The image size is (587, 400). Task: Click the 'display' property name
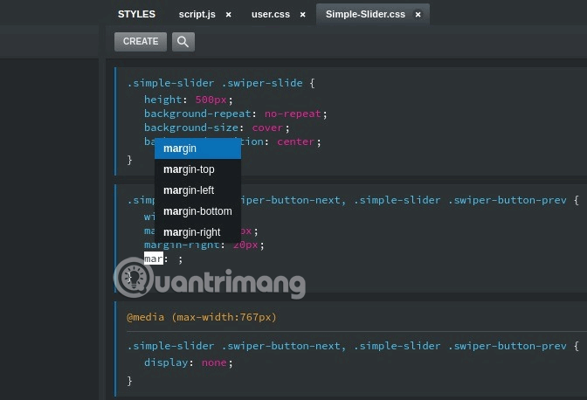pos(166,362)
